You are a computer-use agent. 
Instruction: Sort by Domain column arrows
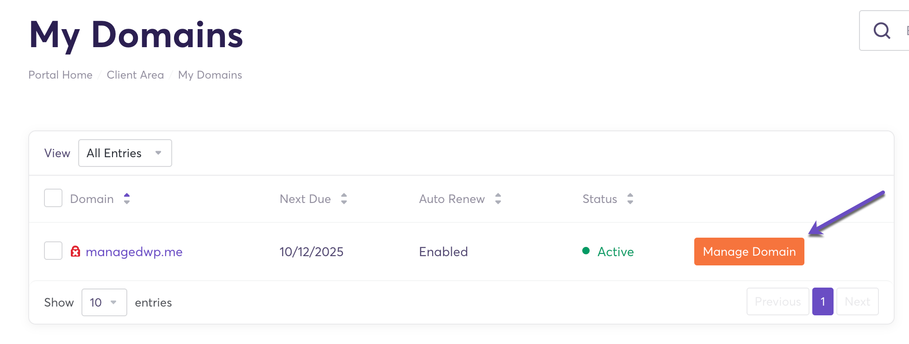pyautogui.click(x=127, y=199)
